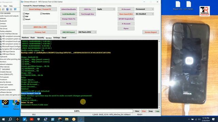The width and height of the screenshot is (218, 122).
Task: Open Windows Security shield in the taskbar
Action: 38,119
